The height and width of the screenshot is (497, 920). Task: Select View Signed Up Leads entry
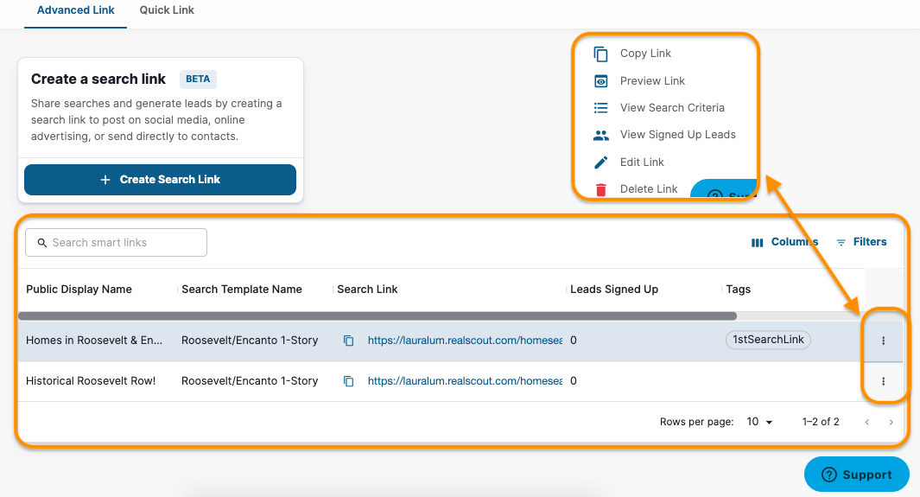(x=677, y=135)
